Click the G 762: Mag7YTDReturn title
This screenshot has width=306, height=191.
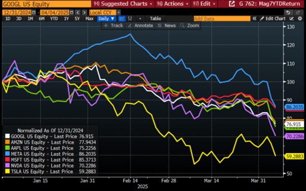pos(269,4)
